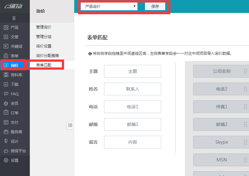Click the Products grid icon in sidebar
249x176 pixels.
(x=6, y=28)
